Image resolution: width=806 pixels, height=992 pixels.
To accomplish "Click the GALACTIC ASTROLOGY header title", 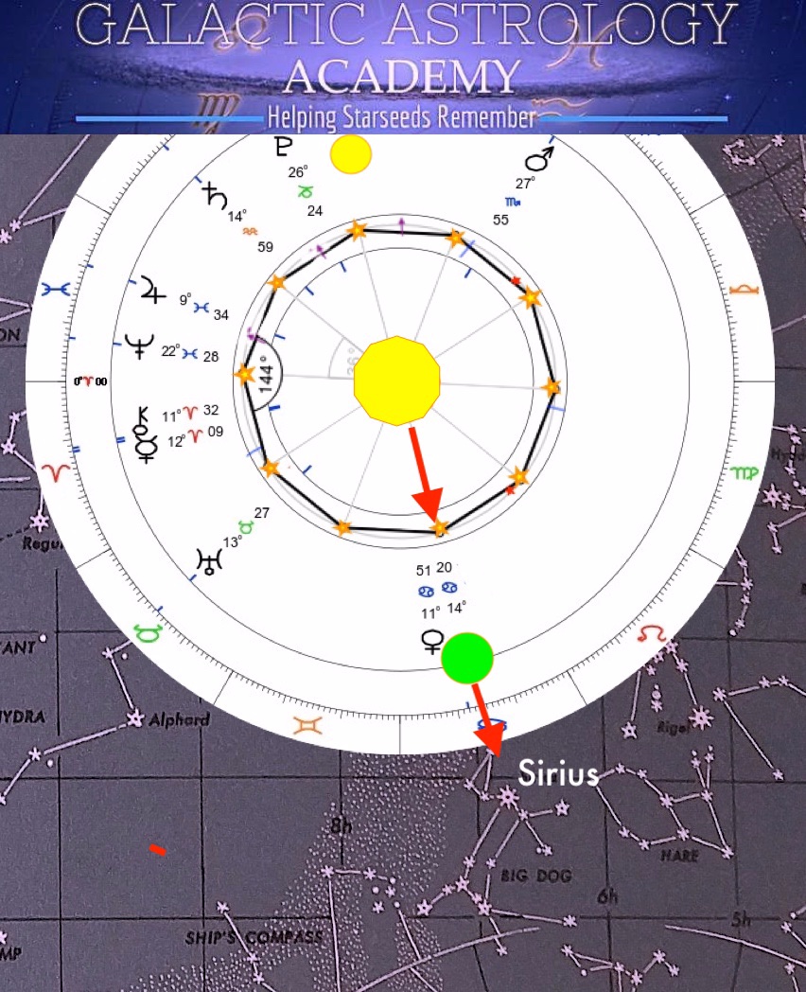I will coord(407,25).
